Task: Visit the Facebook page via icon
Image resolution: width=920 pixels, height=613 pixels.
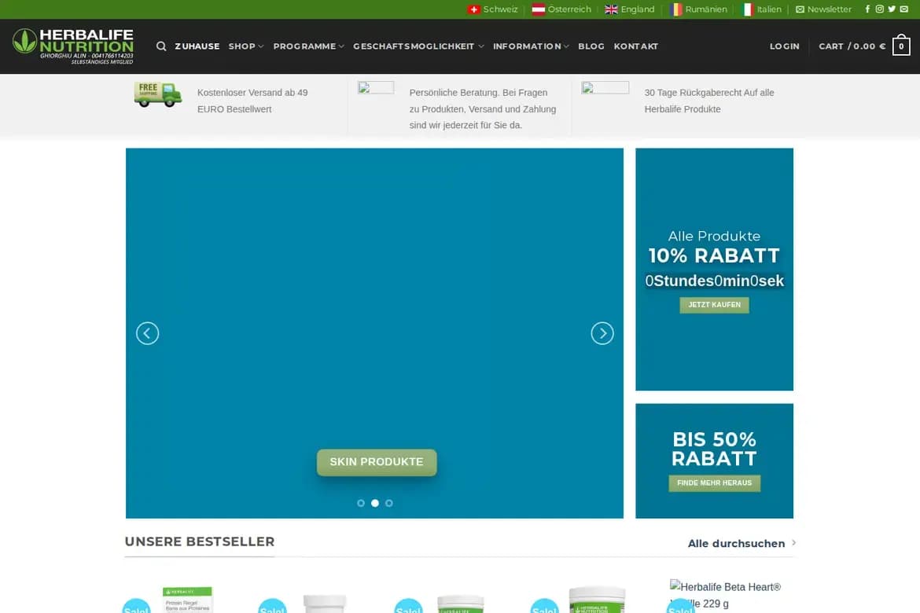Action: pyautogui.click(x=867, y=9)
